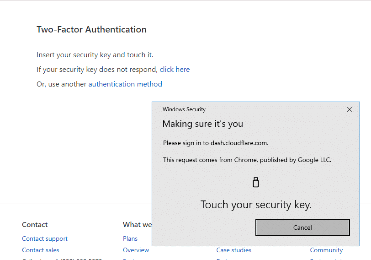Open the 'authentication method' link
The image size is (371, 260).
coord(125,84)
